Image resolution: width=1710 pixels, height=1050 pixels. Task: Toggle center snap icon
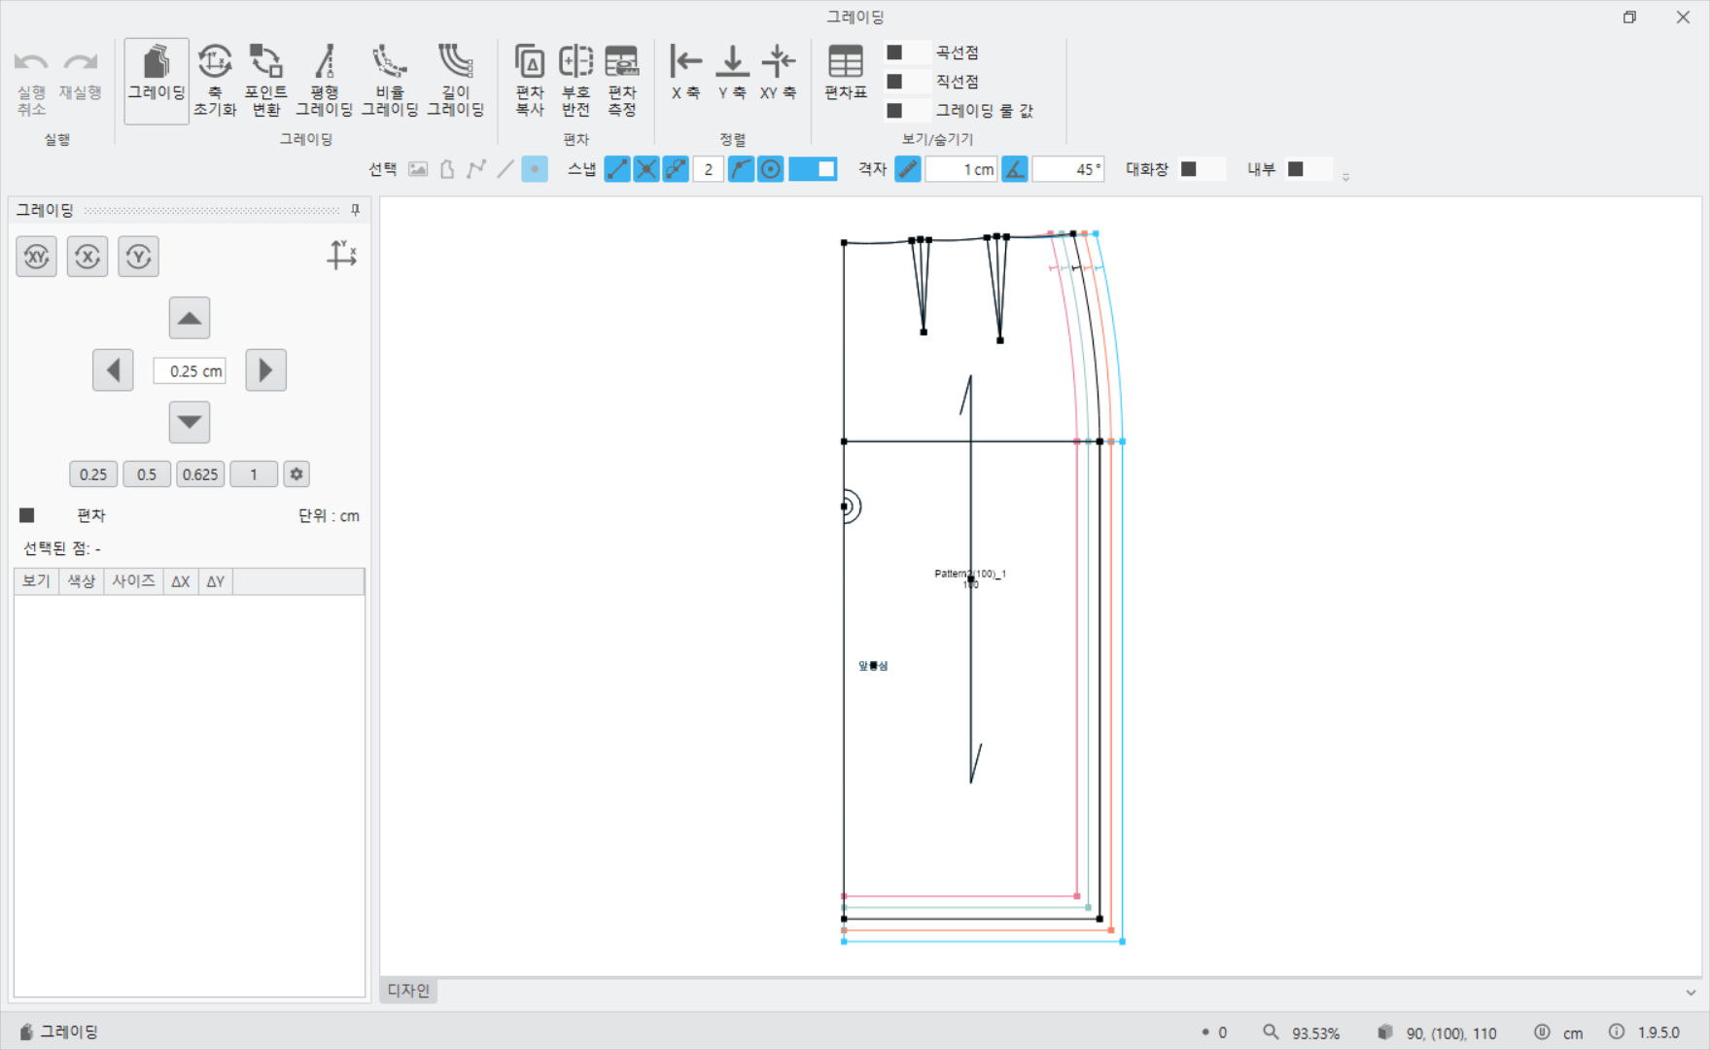pos(771,169)
